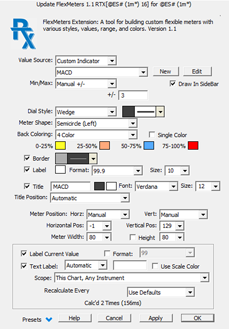Click the New button
229x329 pixels.
click(166, 71)
